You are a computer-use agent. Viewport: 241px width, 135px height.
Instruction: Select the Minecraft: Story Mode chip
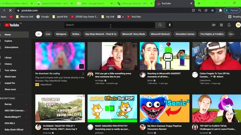tap(134, 34)
